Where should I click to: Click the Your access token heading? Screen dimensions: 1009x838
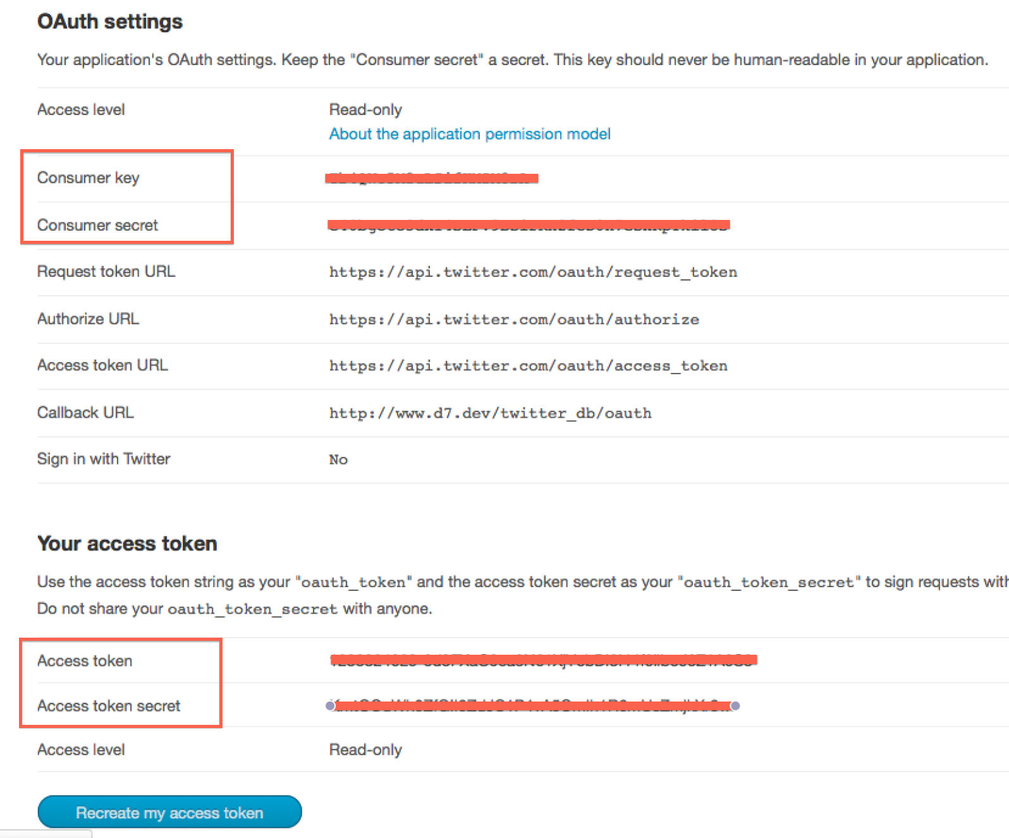pos(127,543)
